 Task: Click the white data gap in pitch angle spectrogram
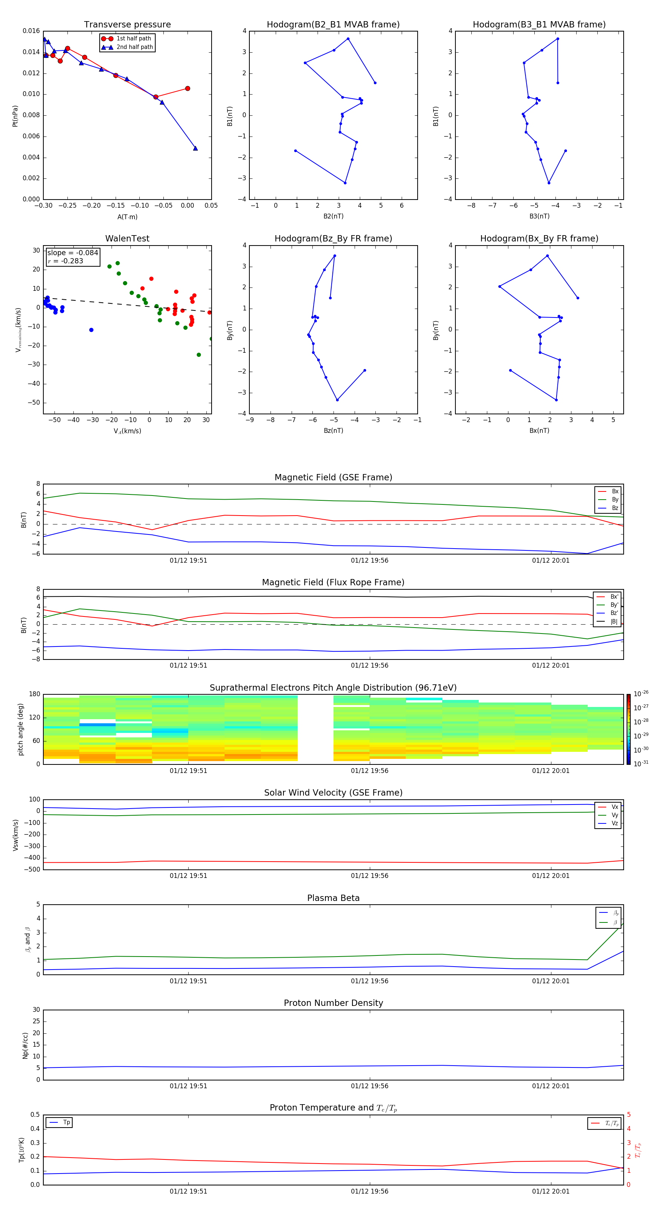(x=315, y=729)
